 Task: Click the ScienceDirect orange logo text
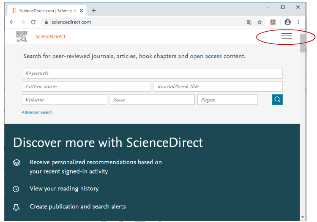51,37
